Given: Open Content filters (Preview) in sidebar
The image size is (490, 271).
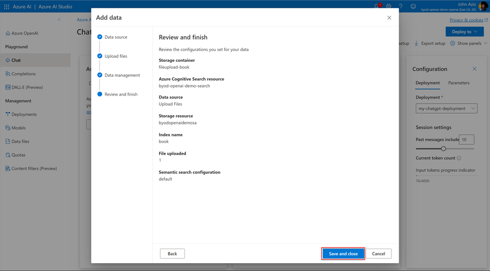Looking at the screenshot, I should (x=35, y=168).
